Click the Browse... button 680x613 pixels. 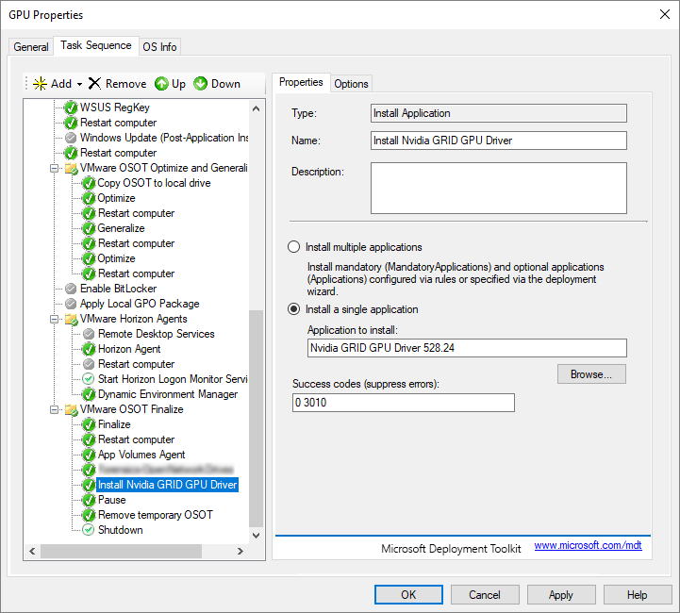[591, 374]
